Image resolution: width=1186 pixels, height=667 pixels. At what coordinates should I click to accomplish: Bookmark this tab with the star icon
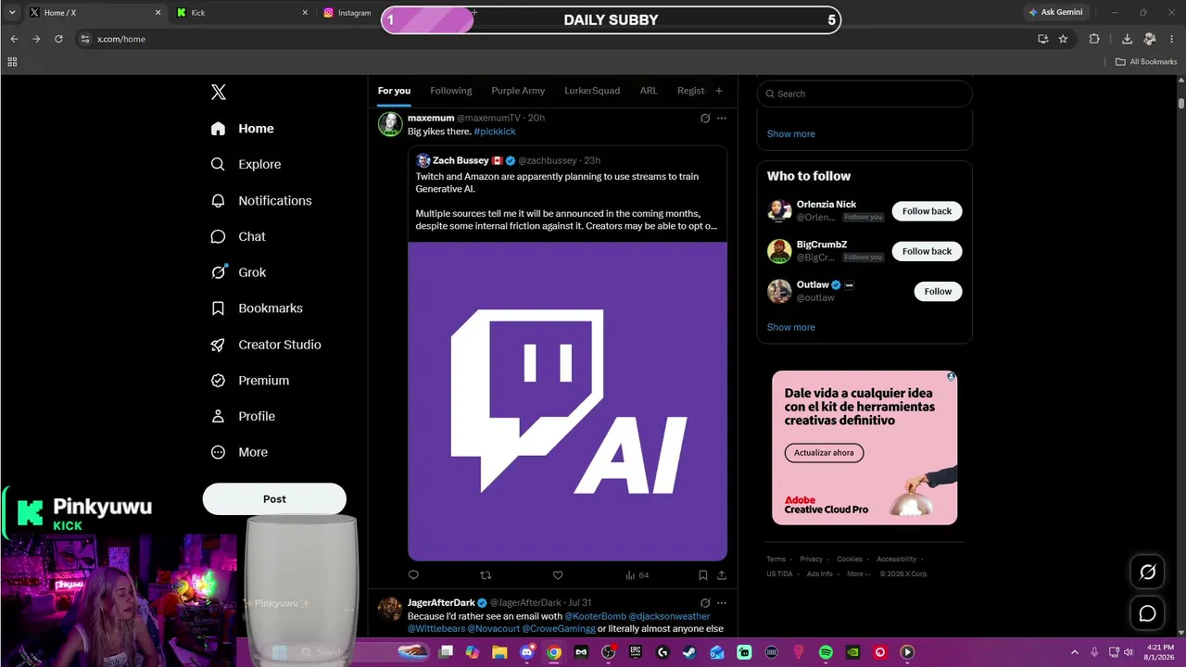1063,39
